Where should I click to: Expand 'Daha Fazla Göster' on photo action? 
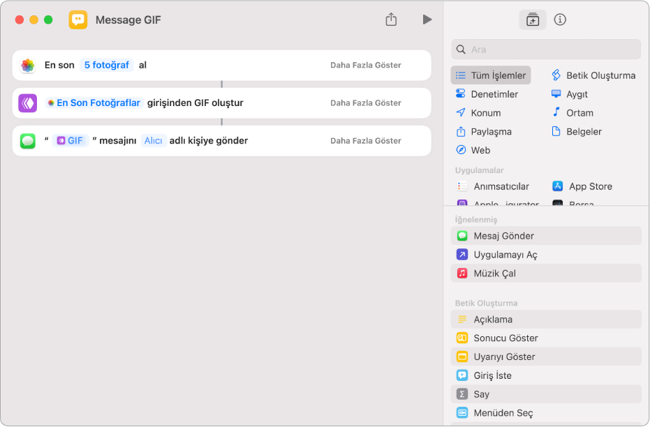(x=366, y=65)
